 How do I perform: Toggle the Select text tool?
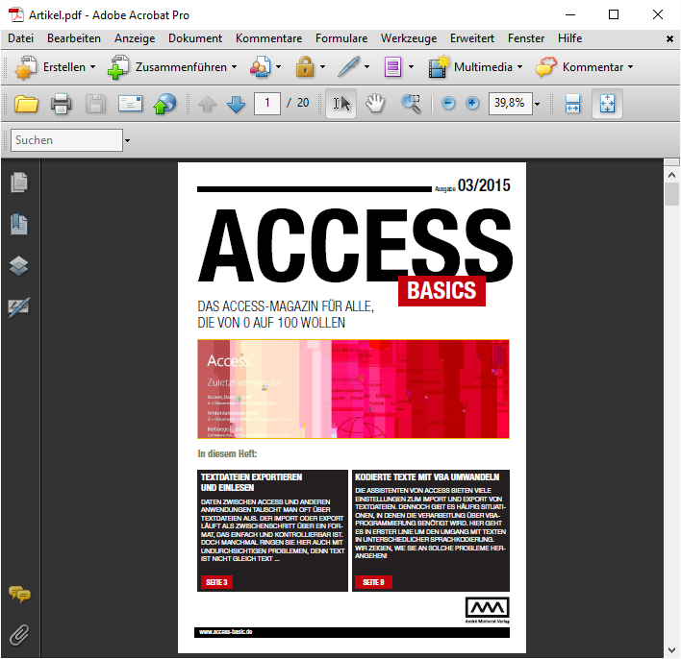[x=340, y=104]
